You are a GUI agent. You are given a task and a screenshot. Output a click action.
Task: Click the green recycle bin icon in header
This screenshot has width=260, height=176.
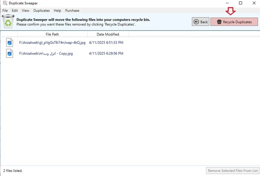(x=8, y=22)
